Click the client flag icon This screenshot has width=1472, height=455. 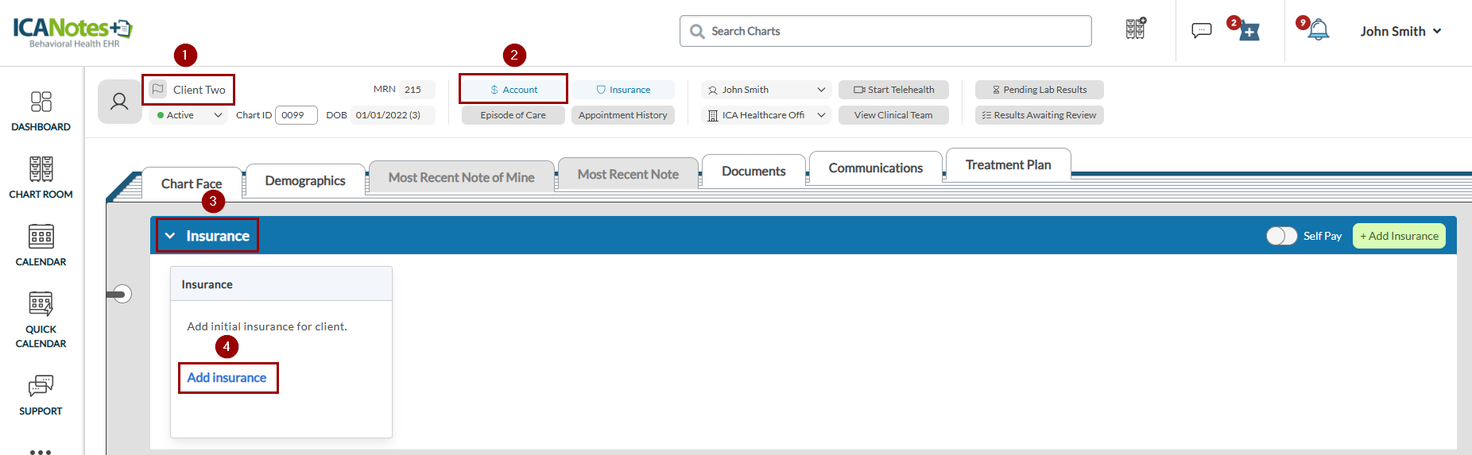[x=158, y=90]
